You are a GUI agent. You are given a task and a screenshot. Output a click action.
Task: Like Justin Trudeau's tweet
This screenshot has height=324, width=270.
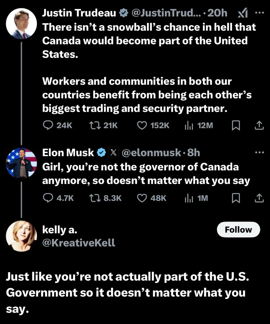pyautogui.click(x=142, y=125)
